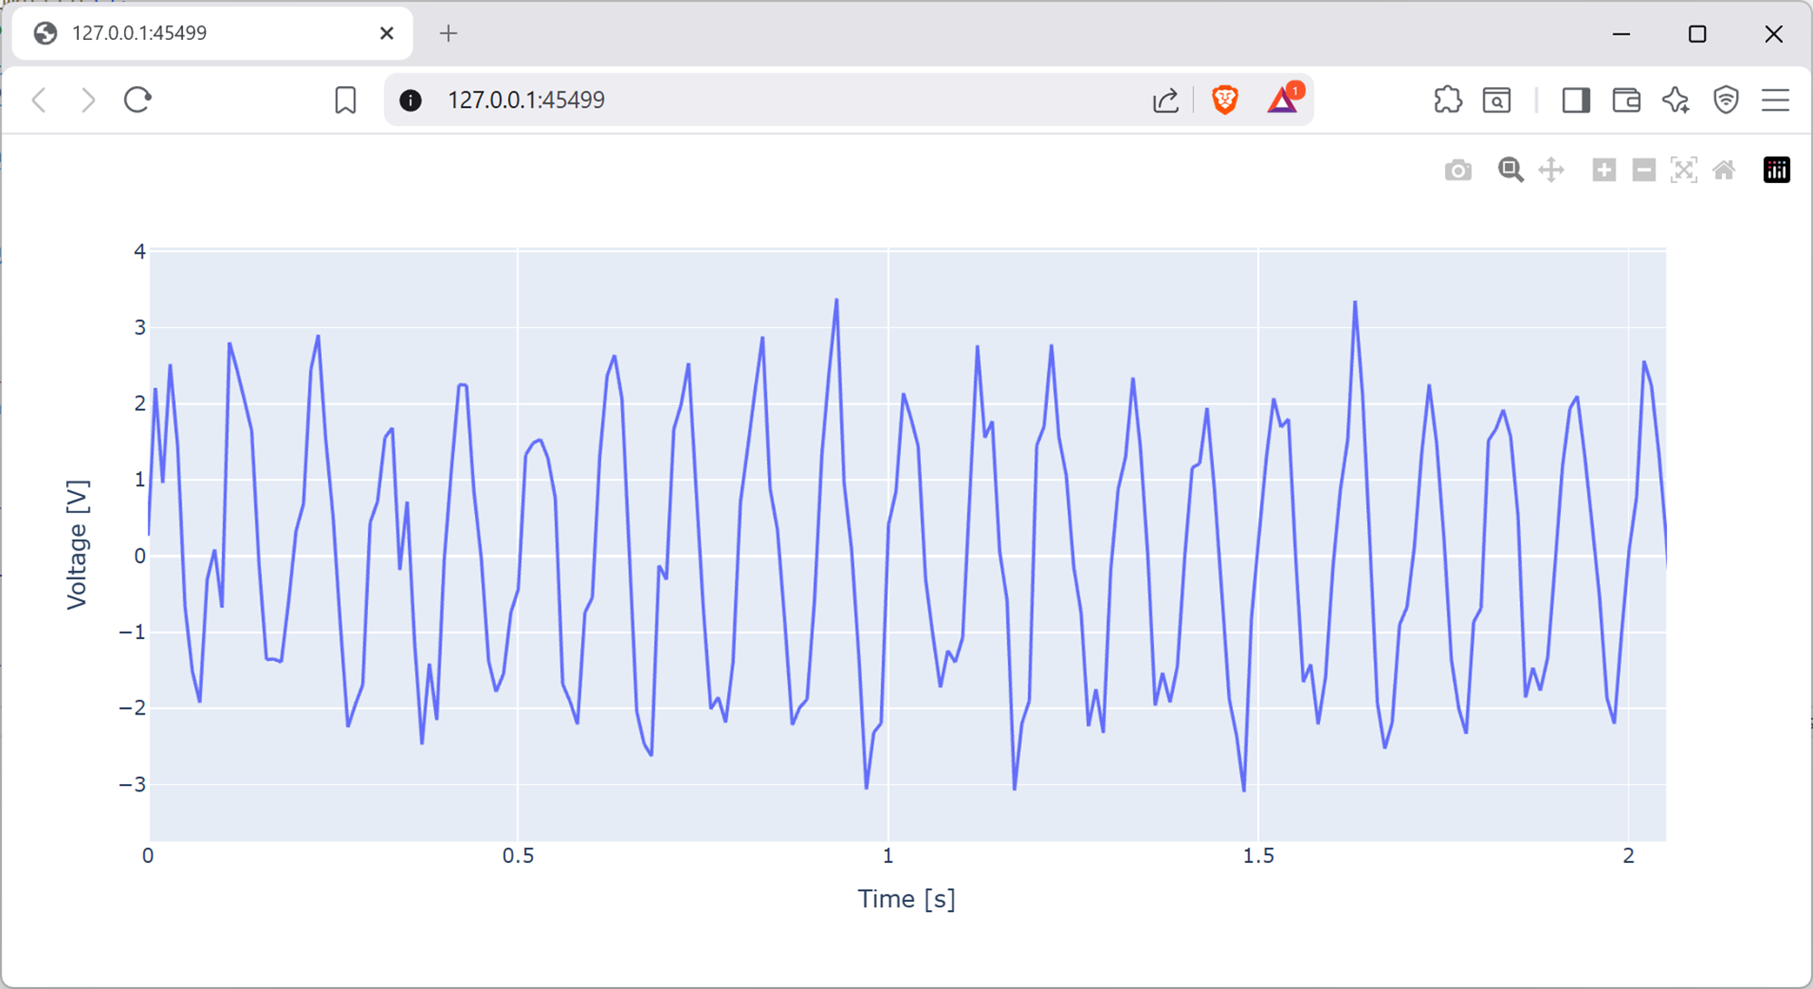
Task: Open the Brave wallet icon
Action: 1626,100
